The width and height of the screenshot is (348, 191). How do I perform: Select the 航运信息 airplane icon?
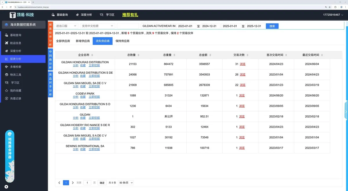click(x=7, y=43)
